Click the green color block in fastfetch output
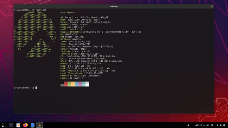This screenshot has width=228, height=128. coord(69,84)
